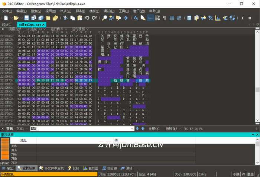Redo the last undone edit
Screen dimensions: 260x177
point(94,18)
